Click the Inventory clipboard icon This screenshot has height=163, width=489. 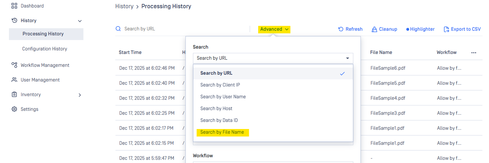coord(14,94)
